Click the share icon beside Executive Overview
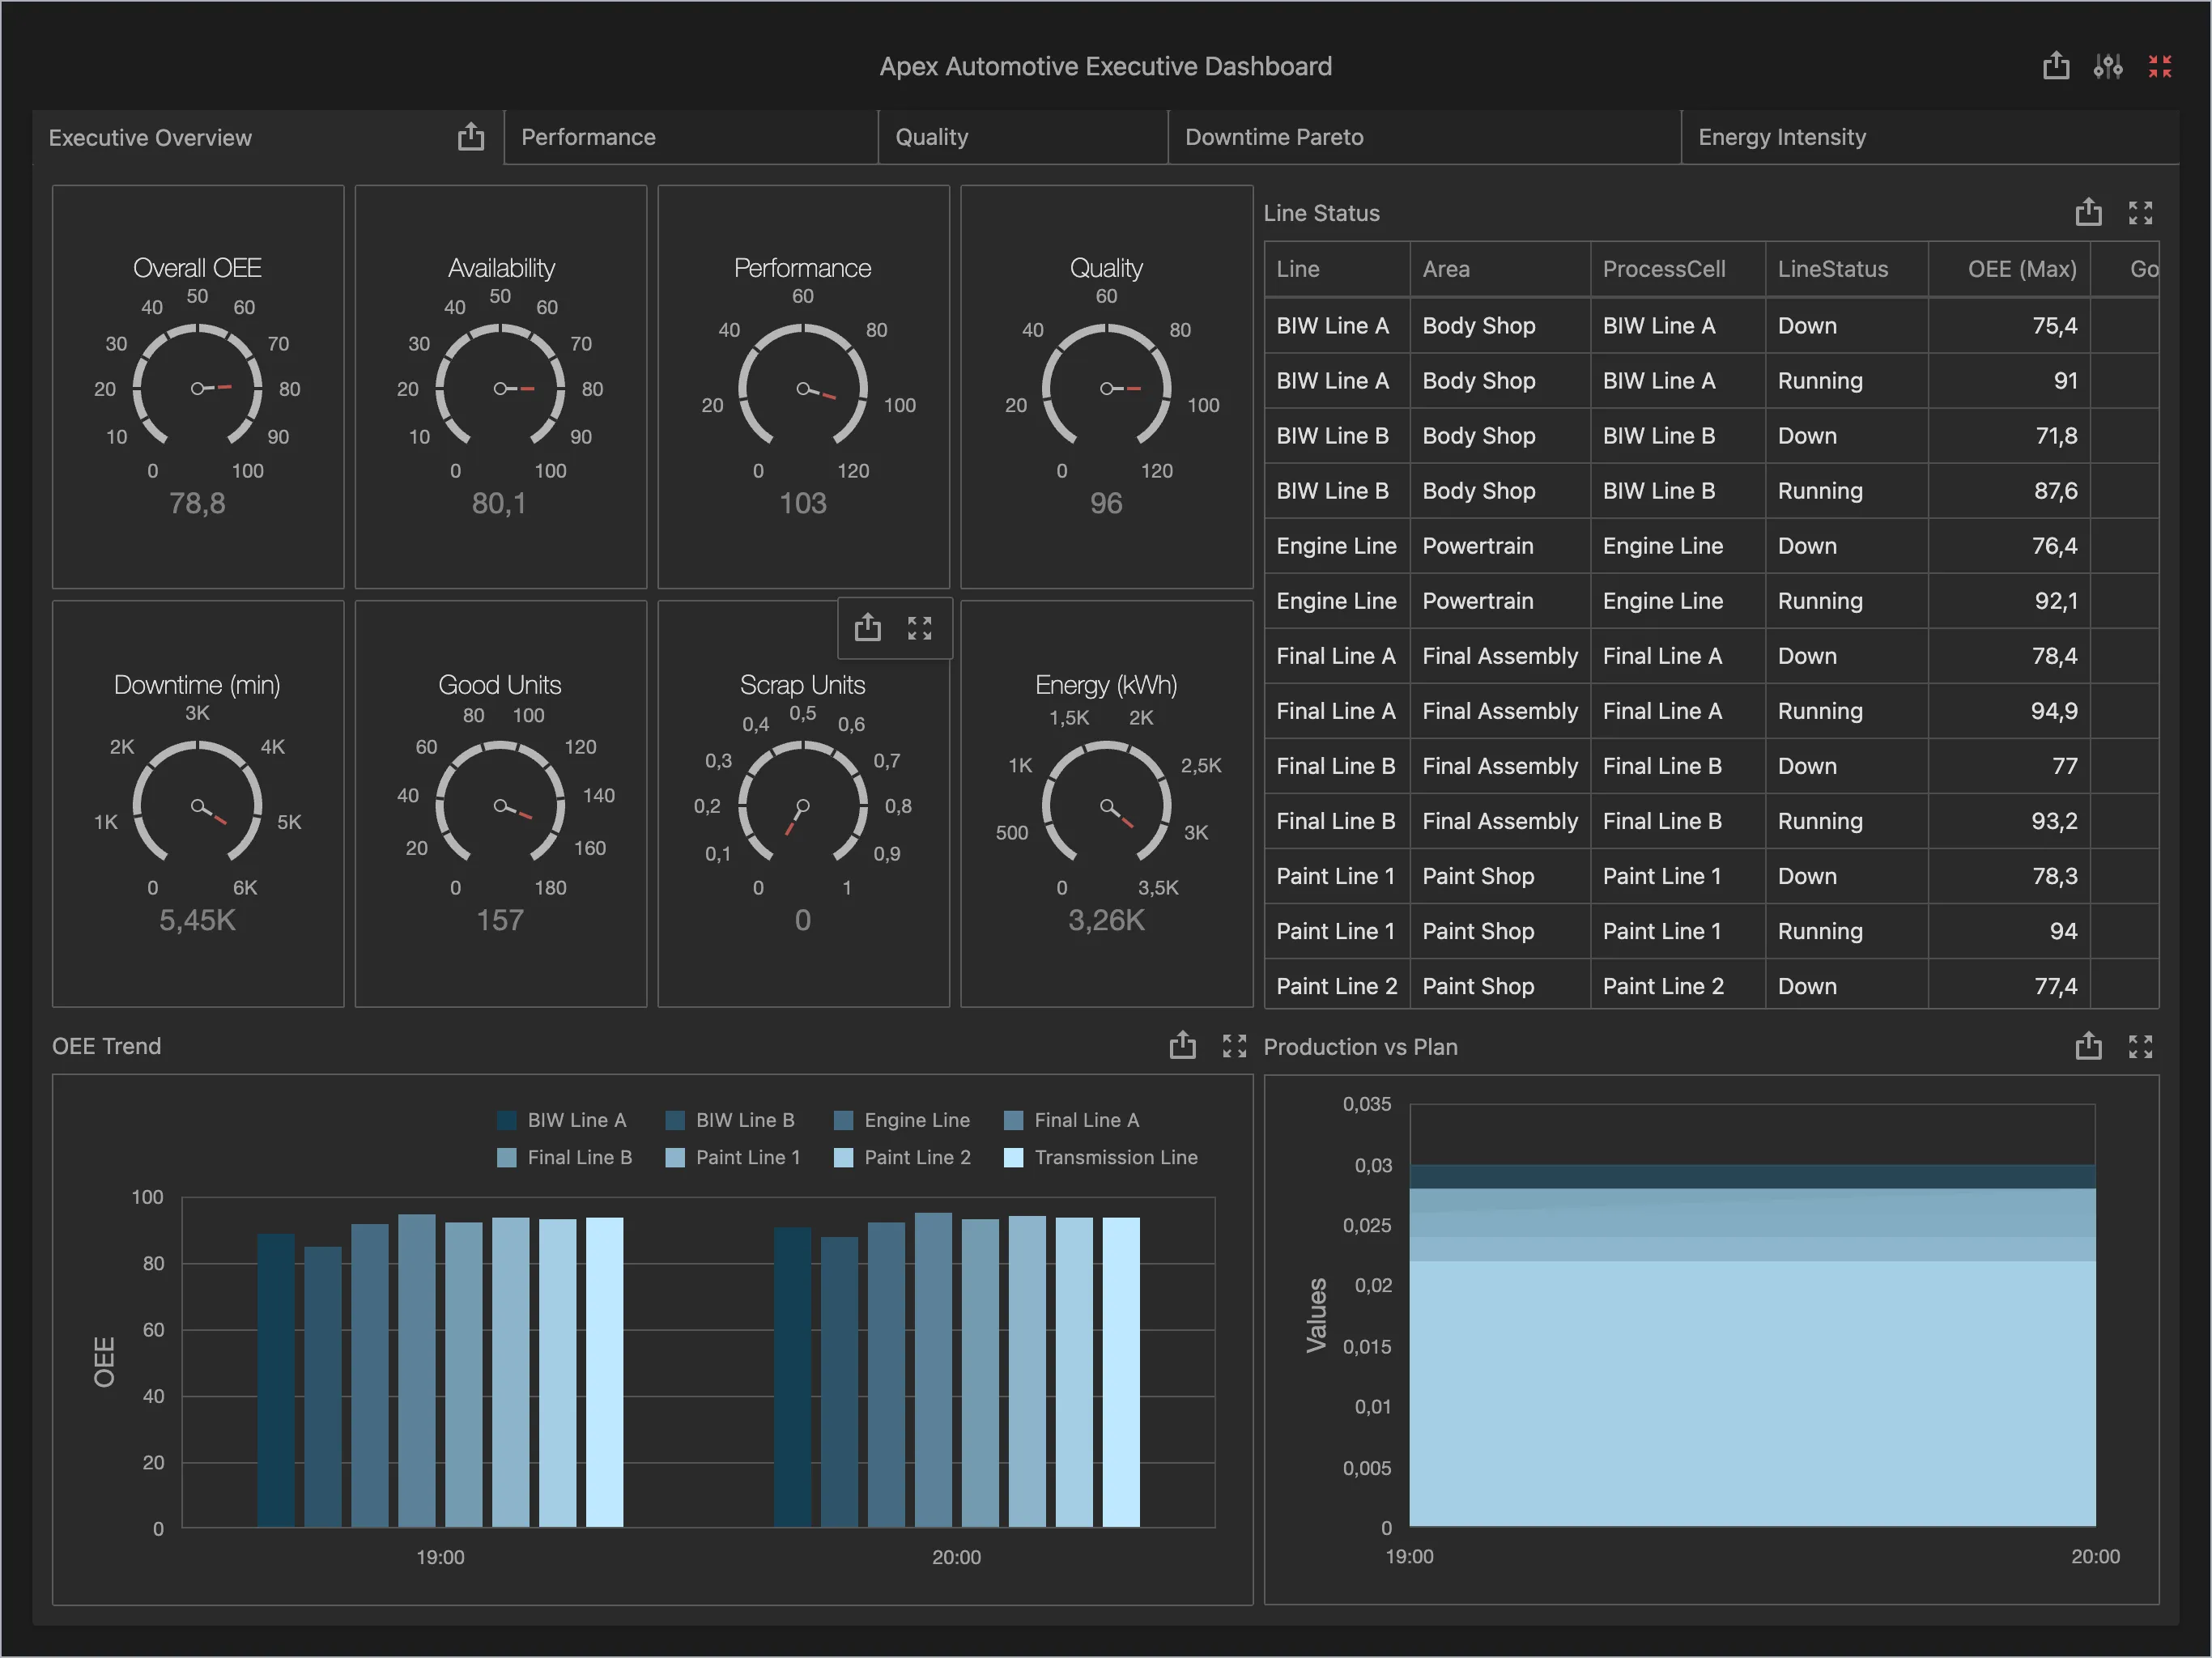 (470, 137)
